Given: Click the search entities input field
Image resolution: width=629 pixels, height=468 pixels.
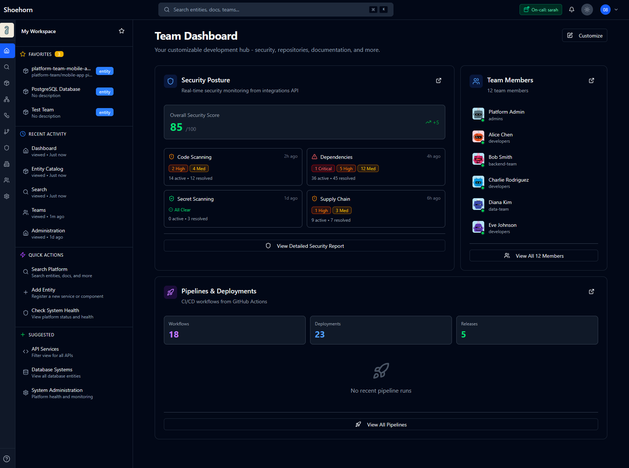Looking at the screenshot, I should point(276,9).
